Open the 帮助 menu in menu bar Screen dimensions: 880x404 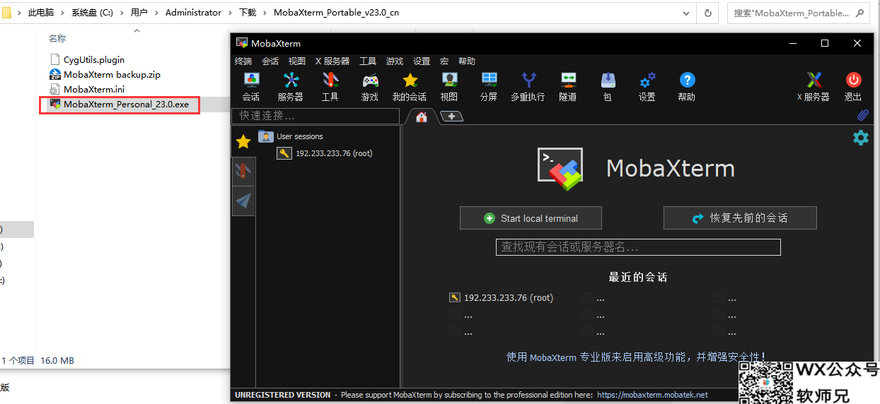[x=467, y=61]
